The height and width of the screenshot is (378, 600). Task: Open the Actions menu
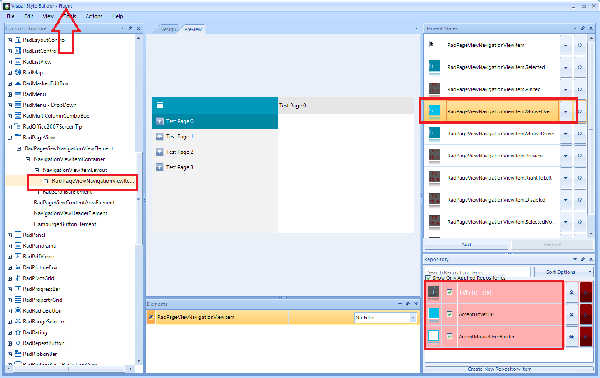pyautogui.click(x=94, y=16)
